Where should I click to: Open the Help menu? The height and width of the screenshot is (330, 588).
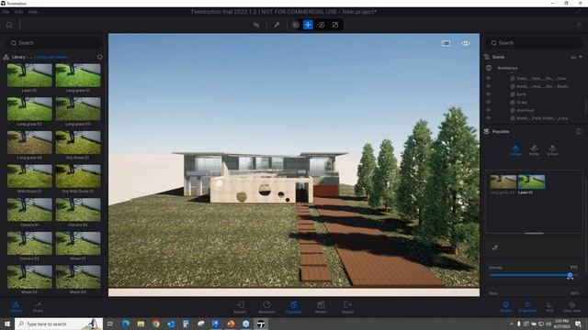33,12
